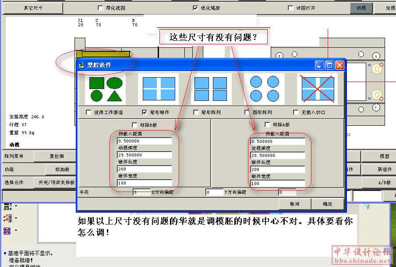Tick 详图打开 in the background window
396x267 pixels.
(290, 8)
